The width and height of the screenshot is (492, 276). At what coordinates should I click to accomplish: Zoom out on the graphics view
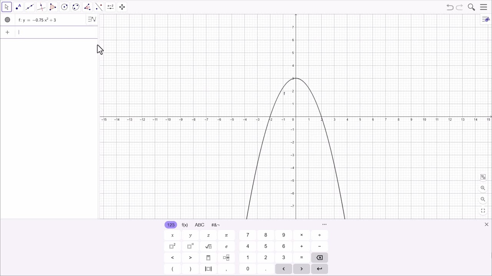483,199
